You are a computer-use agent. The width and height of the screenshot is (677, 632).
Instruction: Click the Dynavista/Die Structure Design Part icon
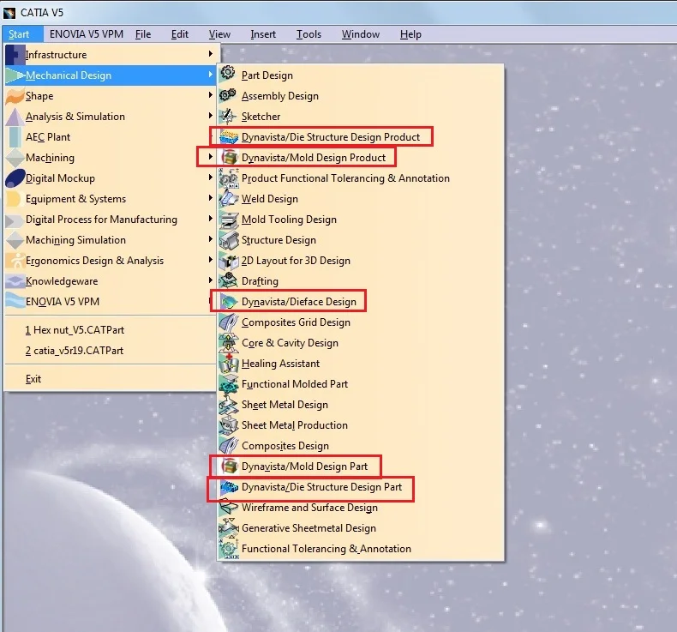pyautogui.click(x=229, y=487)
